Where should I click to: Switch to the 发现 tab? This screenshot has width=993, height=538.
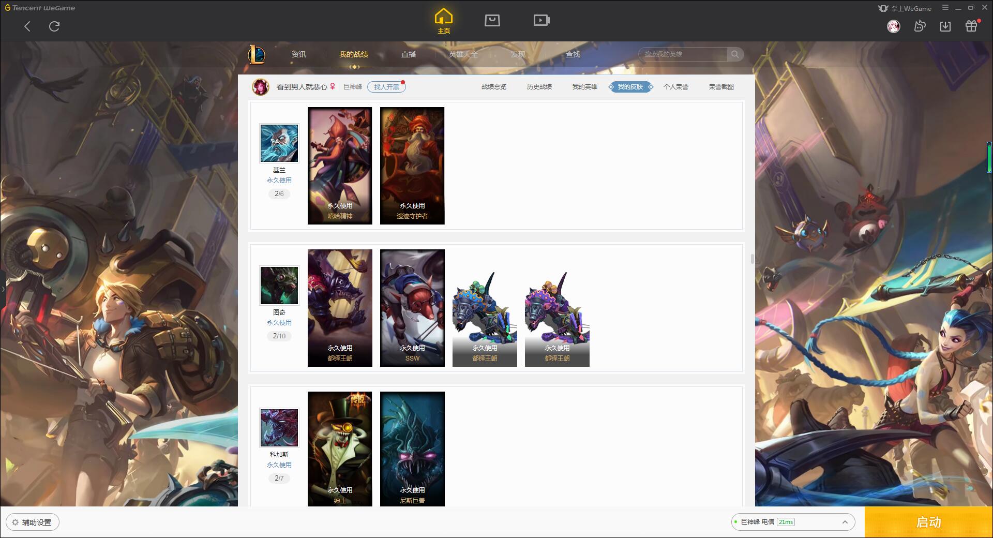pos(518,54)
